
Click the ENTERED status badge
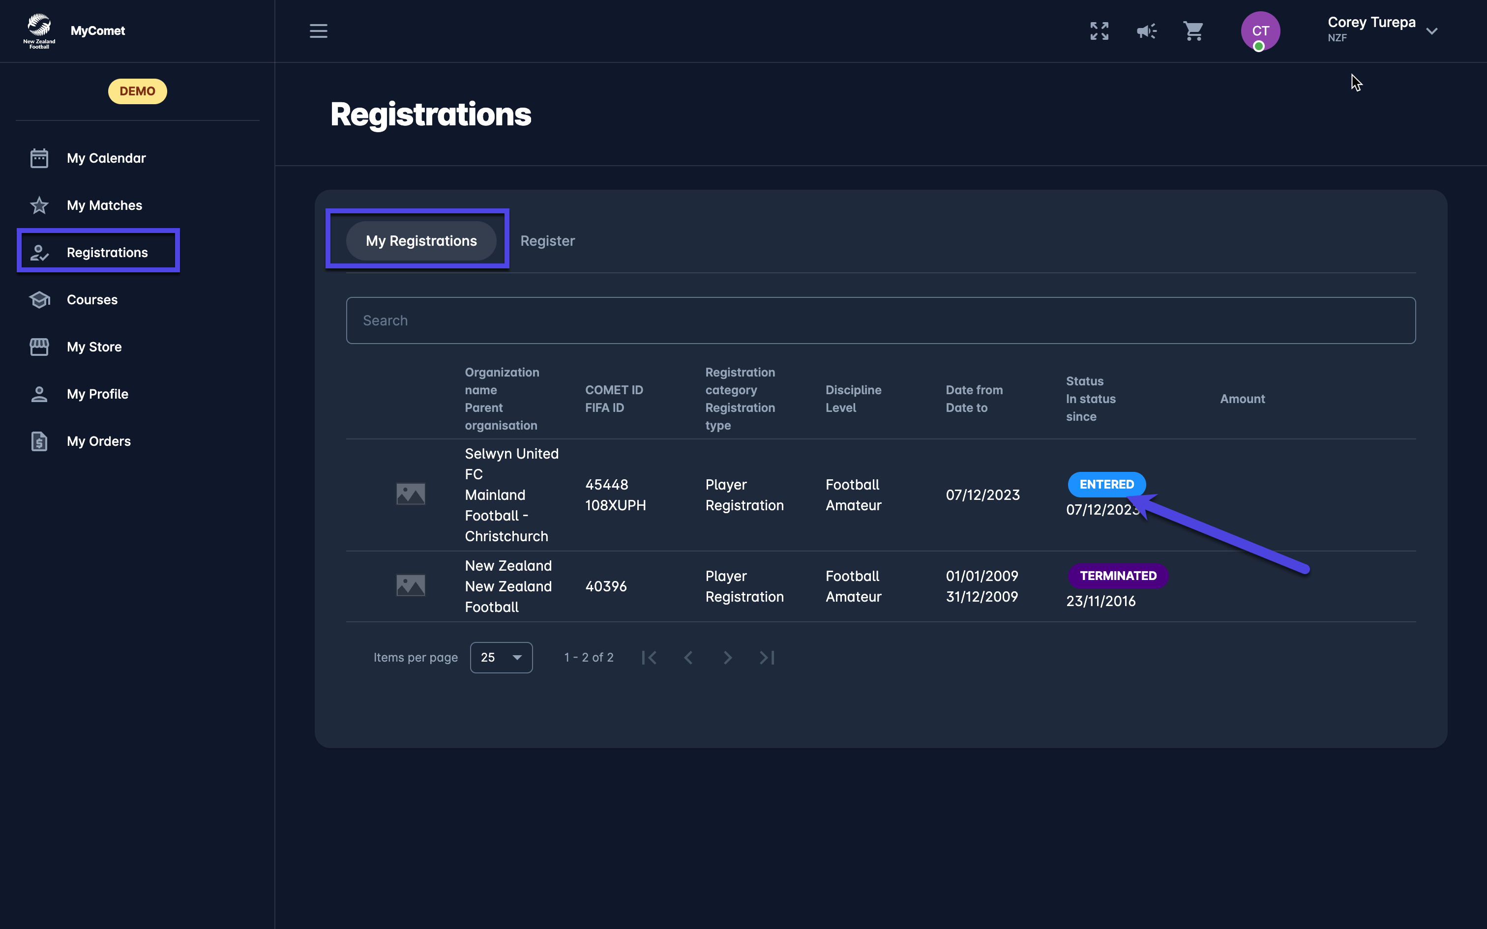tap(1106, 484)
